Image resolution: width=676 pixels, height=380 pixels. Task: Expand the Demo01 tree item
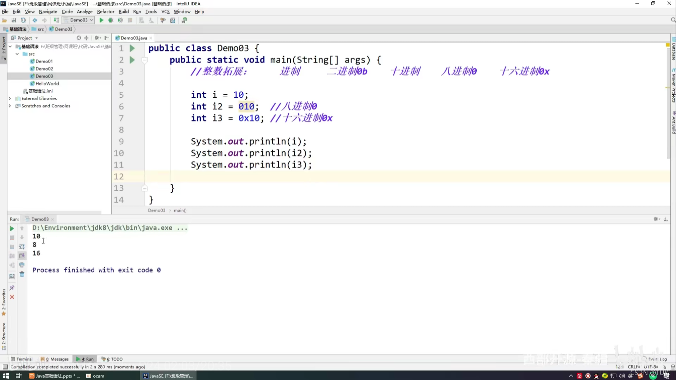point(44,61)
